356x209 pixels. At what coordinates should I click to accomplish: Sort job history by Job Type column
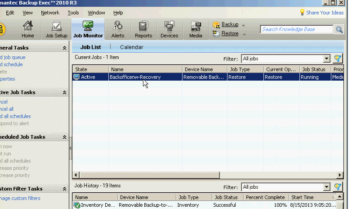(x=194, y=197)
